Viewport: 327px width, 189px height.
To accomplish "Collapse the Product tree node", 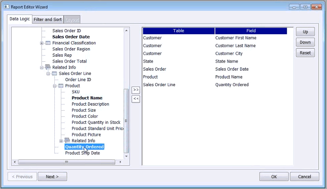I will (55, 86).
